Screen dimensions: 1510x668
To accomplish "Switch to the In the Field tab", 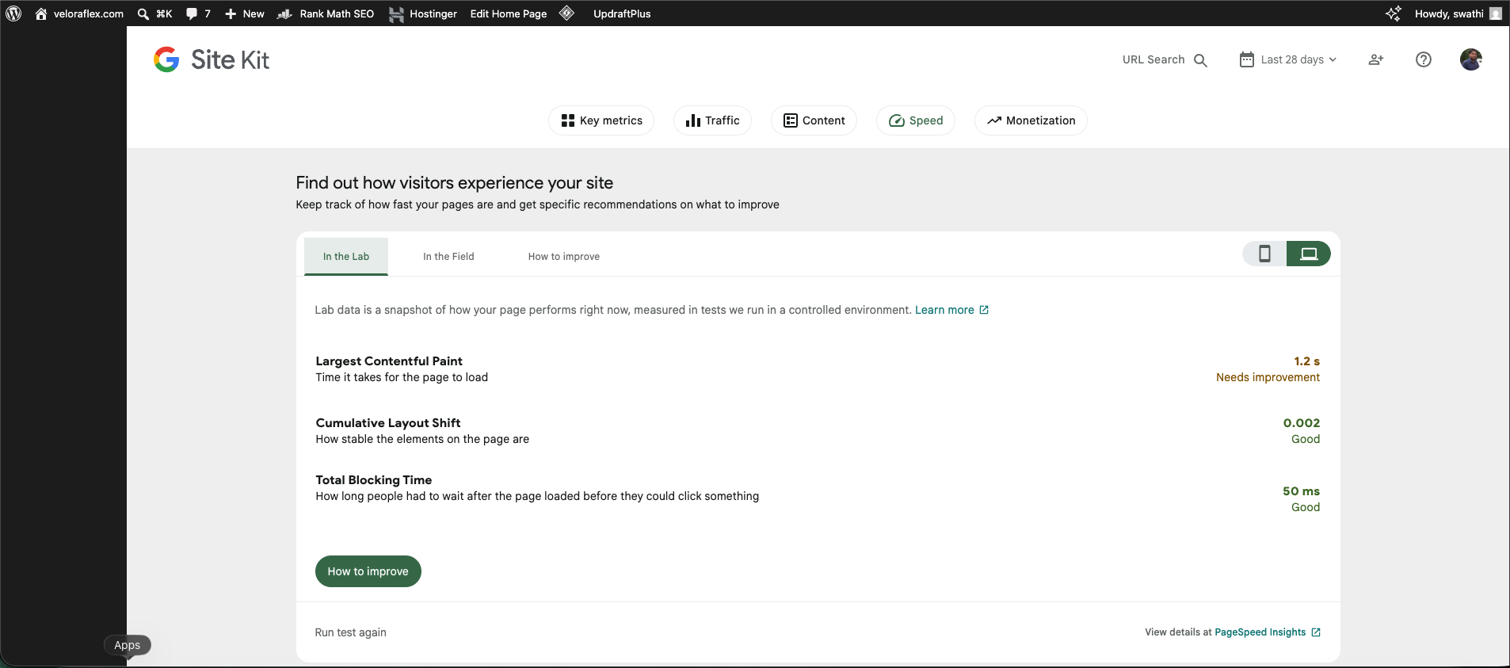I will [x=448, y=257].
